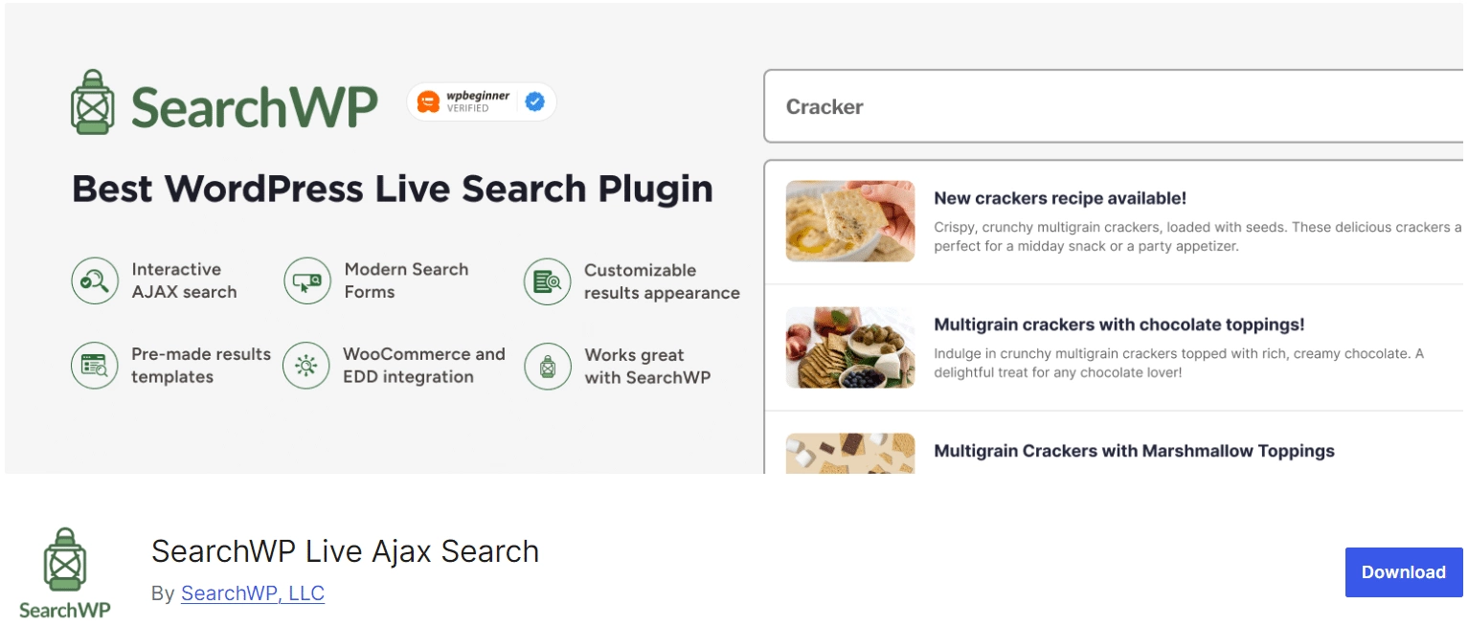This screenshot has height=626, width=1468.
Task: Select the WooCommerce and EDD integration icon
Action: [307, 366]
